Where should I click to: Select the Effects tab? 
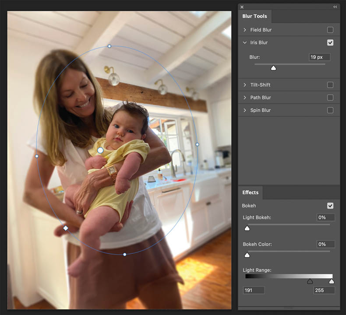click(250, 192)
